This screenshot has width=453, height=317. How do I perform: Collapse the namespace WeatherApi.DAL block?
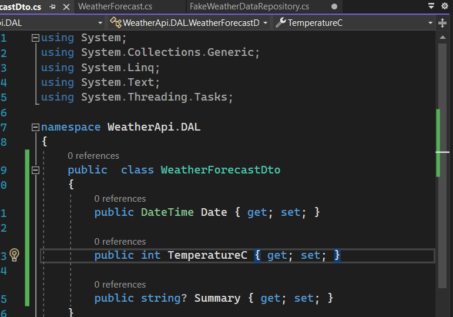coord(35,127)
